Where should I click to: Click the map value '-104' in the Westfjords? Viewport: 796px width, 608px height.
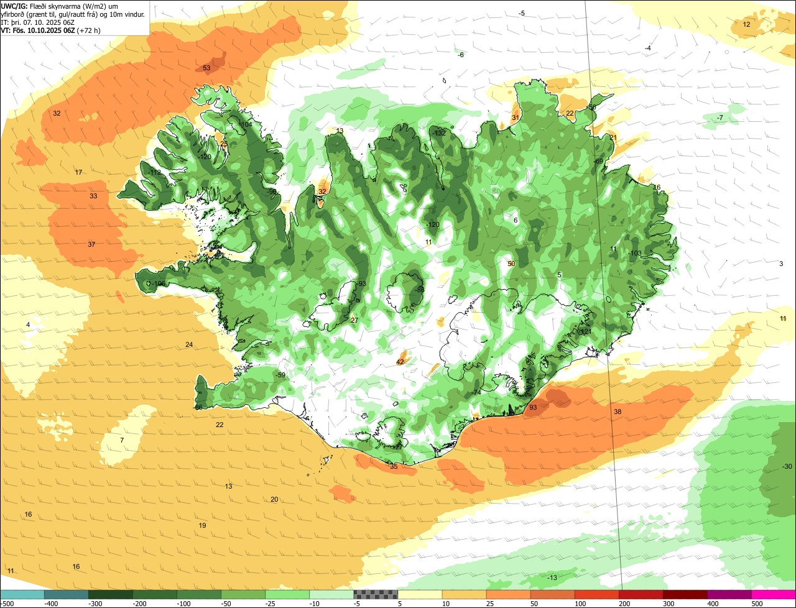(x=246, y=124)
